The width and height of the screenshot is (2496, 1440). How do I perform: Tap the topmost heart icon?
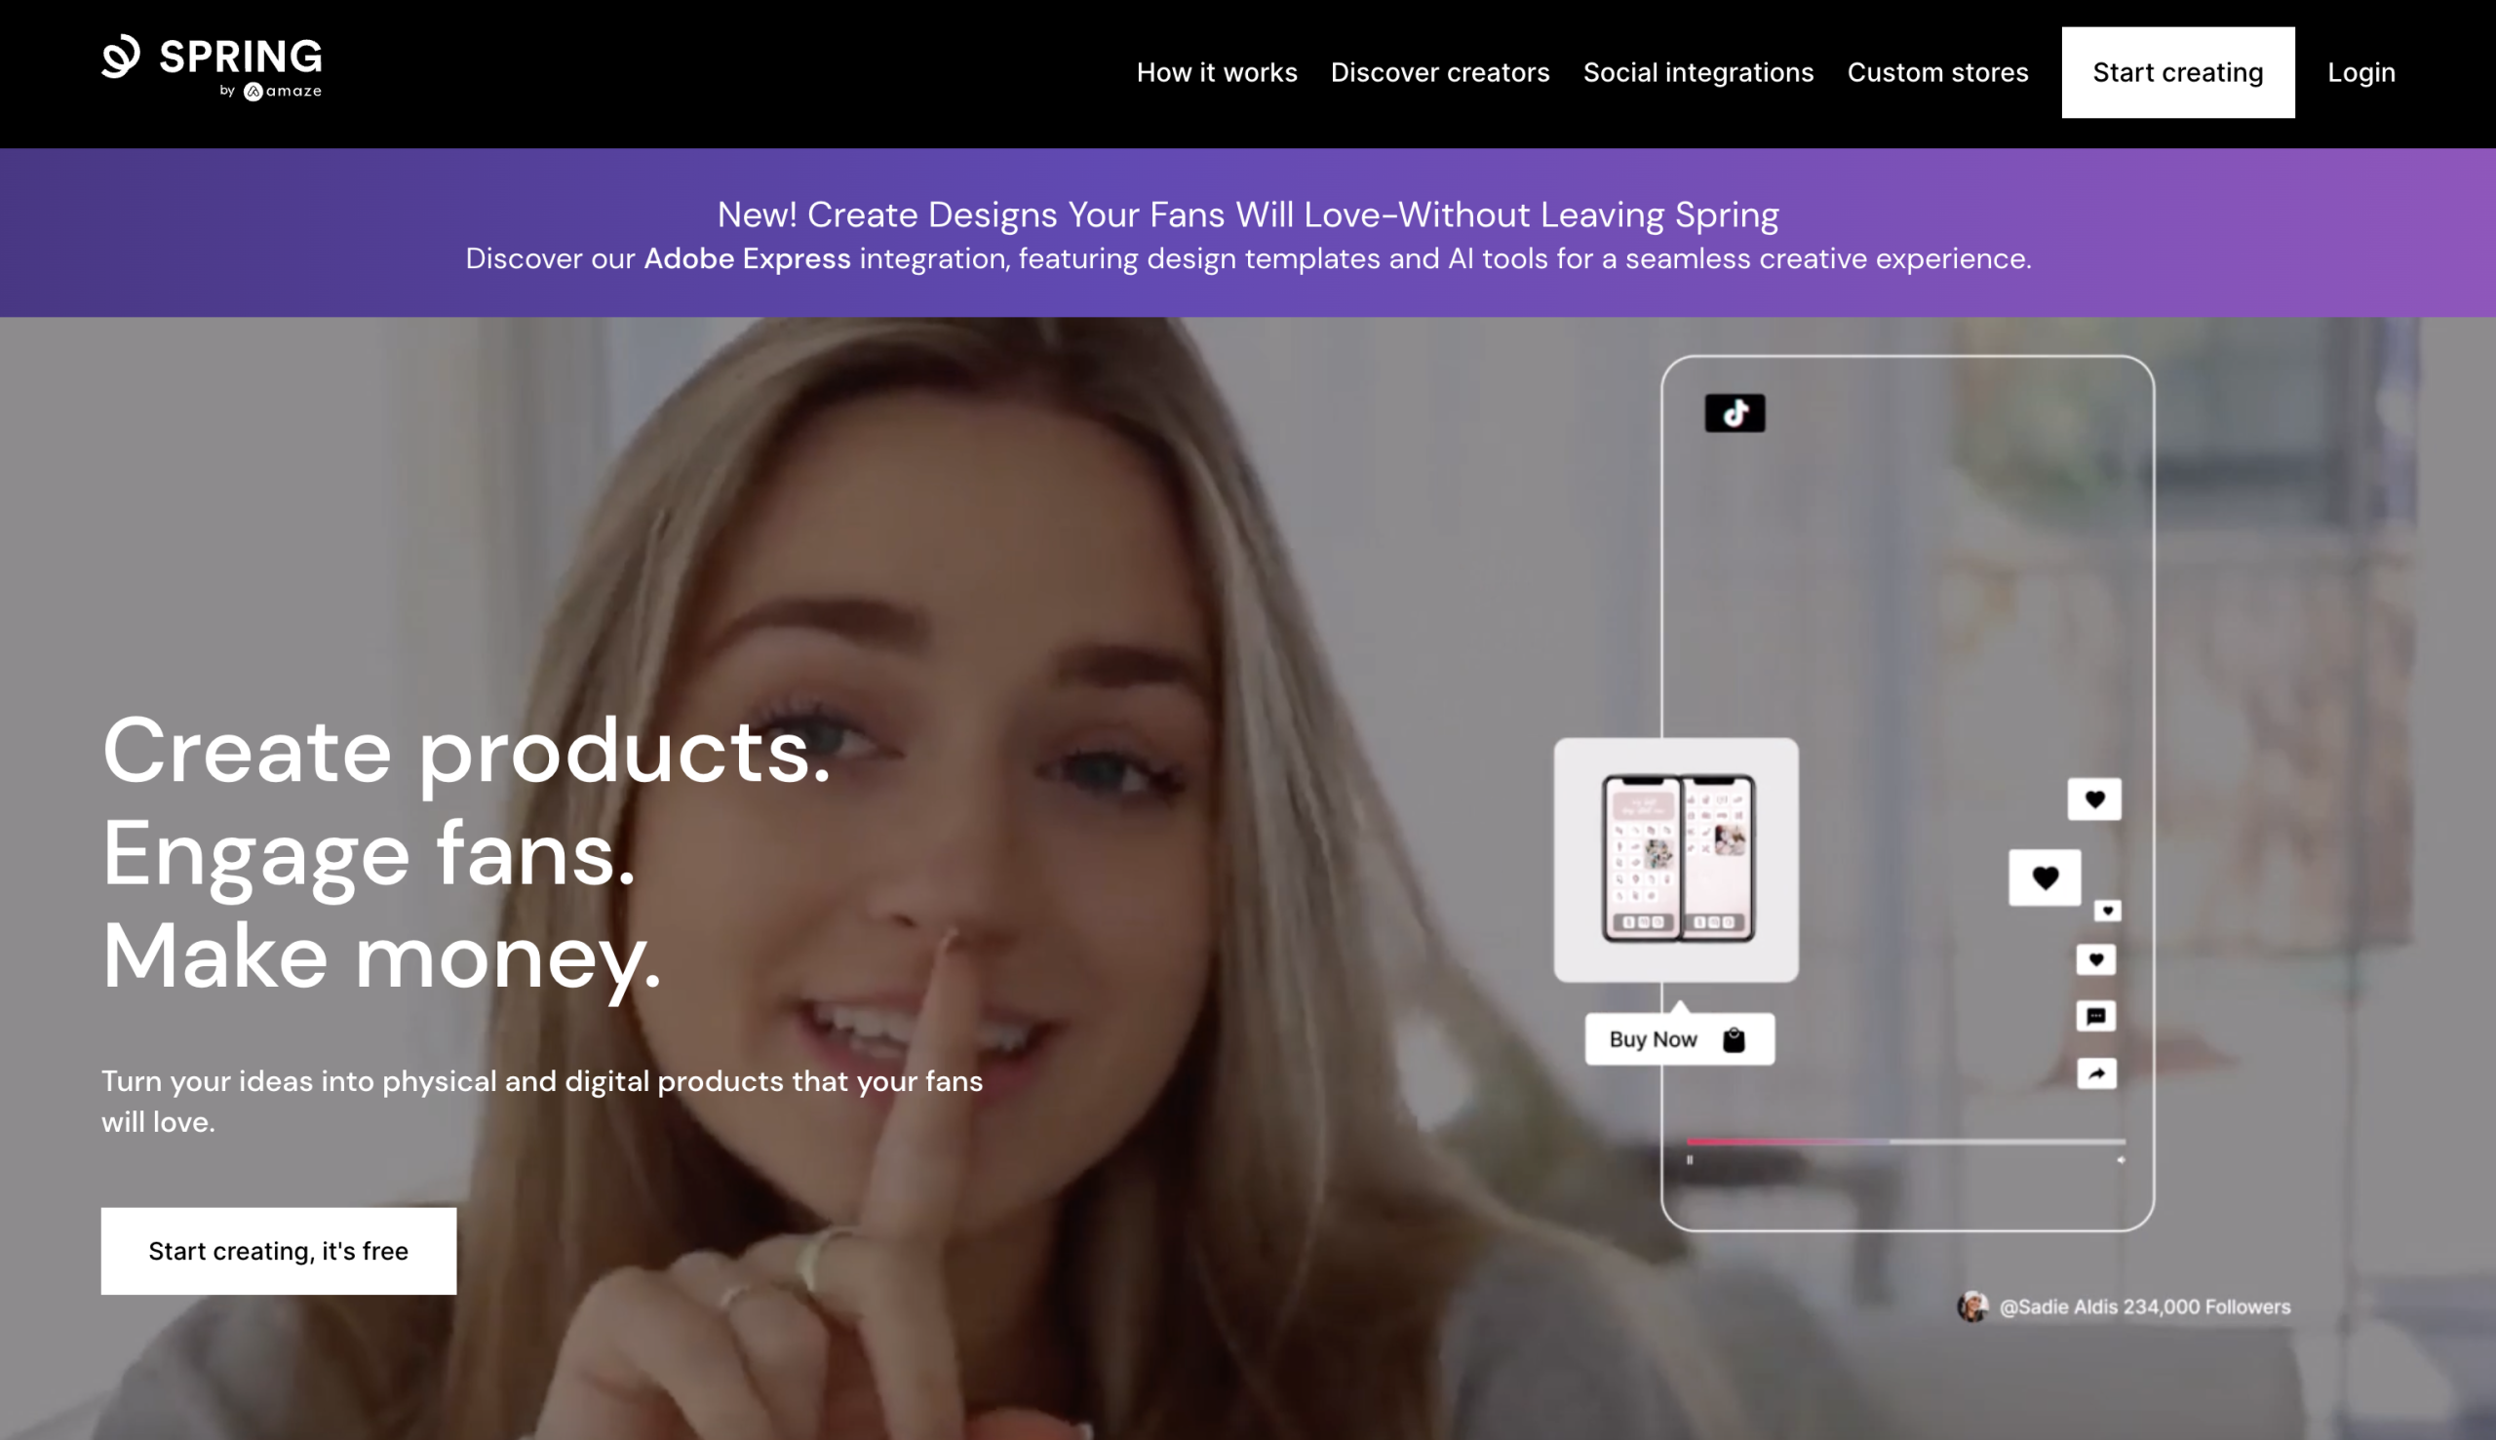tap(2094, 799)
